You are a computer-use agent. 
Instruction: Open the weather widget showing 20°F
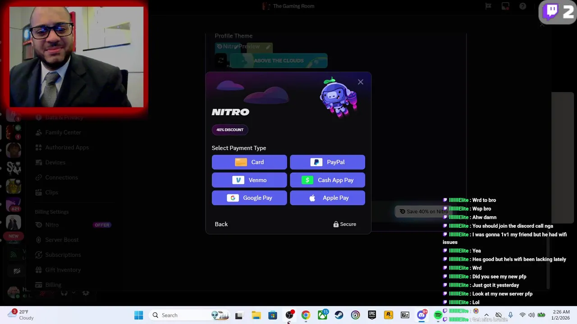coord(21,315)
